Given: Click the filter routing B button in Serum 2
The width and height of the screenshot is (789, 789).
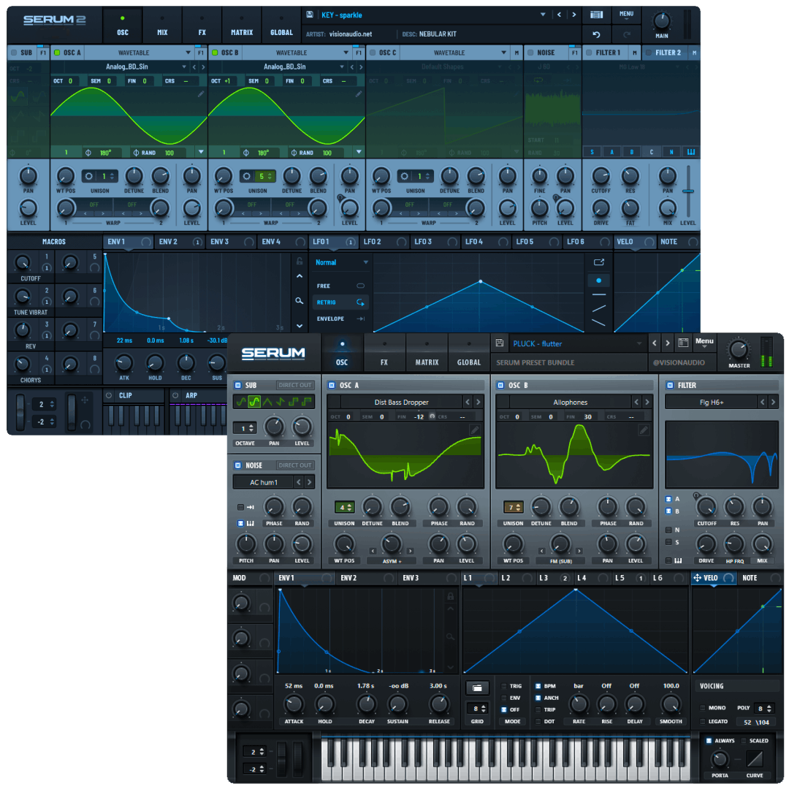Looking at the screenshot, I should 631,151.
